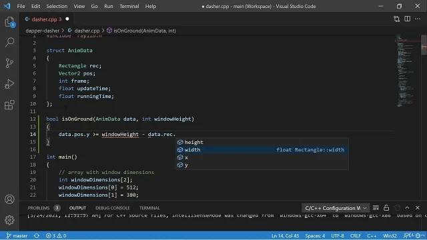Screen dimensions: 427x240
Task: Open the View menu
Action: 79,6
